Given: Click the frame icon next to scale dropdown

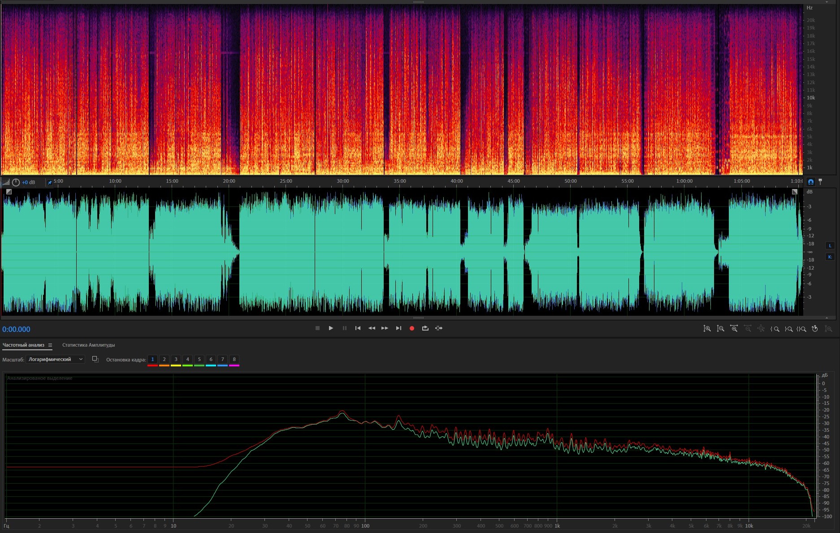Looking at the screenshot, I should coord(95,359).
